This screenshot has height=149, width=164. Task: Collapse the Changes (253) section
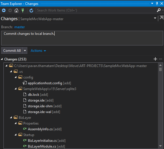[x=2, y=59]
